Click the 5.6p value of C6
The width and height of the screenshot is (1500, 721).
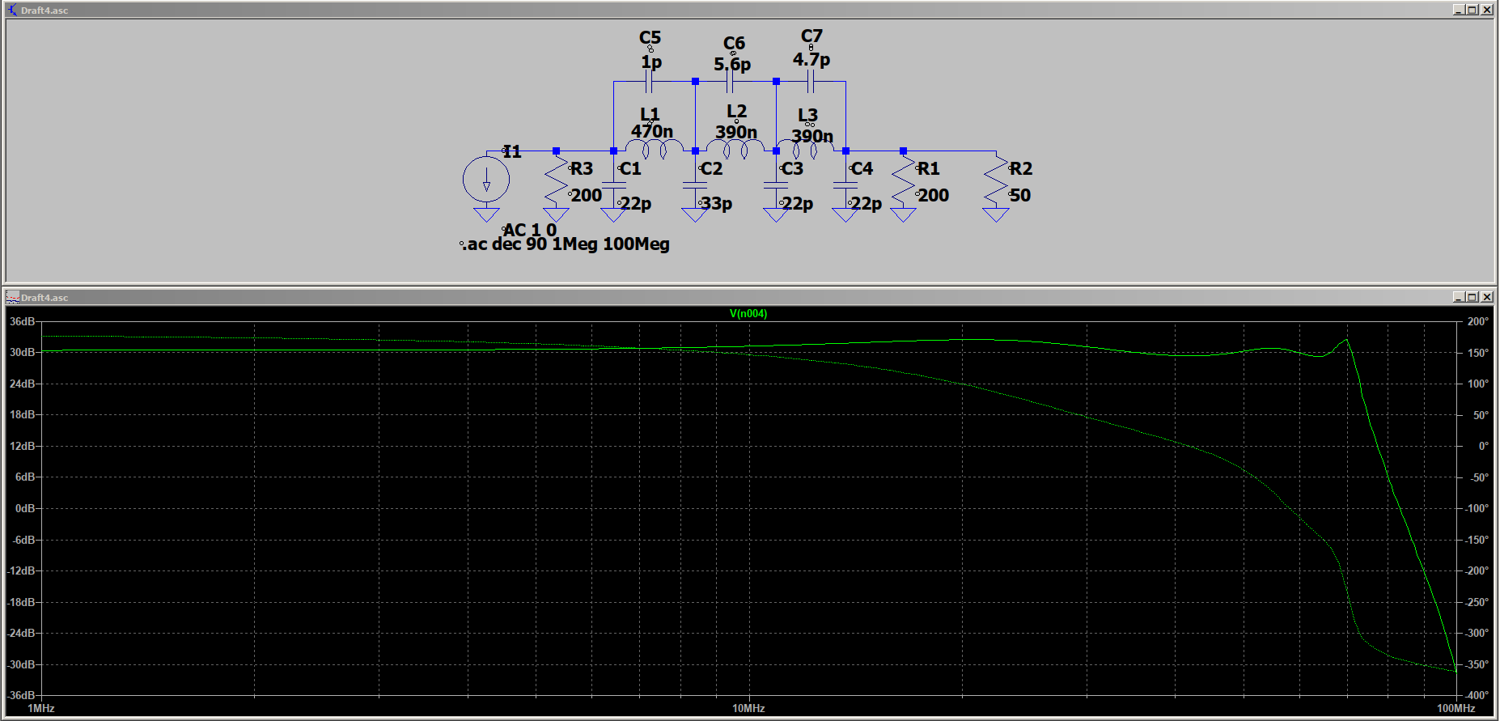[732, 64]
